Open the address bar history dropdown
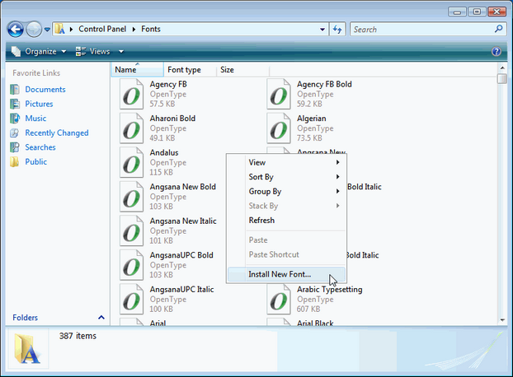Viewport: 513px width, 377px height. 322,30
